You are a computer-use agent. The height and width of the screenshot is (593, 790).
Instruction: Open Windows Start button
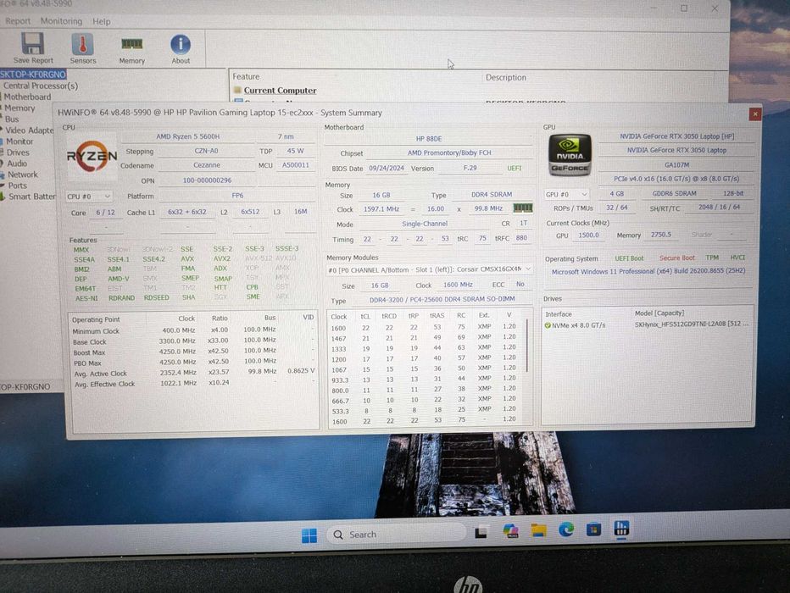click(x=309, y=535)
